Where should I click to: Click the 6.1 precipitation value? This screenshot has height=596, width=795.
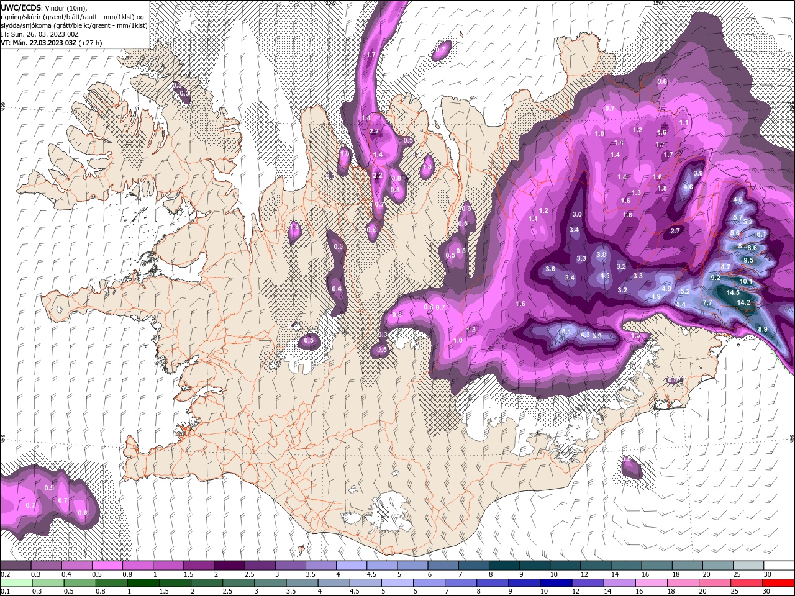pos(761,234)
